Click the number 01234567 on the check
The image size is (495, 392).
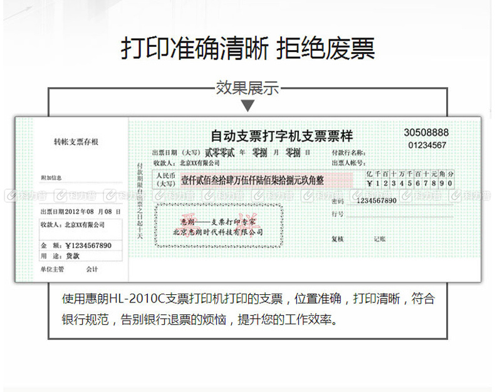(x=427, y=145)
